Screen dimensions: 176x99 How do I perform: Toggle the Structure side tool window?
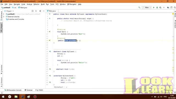(x=1, y=82)
